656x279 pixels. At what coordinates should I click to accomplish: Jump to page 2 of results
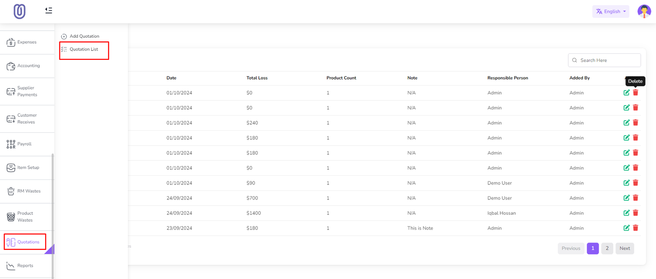pos(607,248)
